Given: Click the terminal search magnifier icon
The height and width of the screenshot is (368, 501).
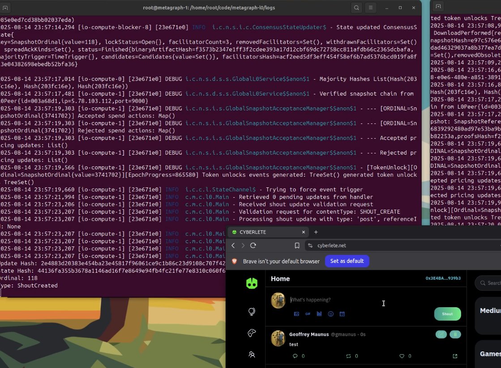Looking at the screenshot, I should (x=356, y=8).
